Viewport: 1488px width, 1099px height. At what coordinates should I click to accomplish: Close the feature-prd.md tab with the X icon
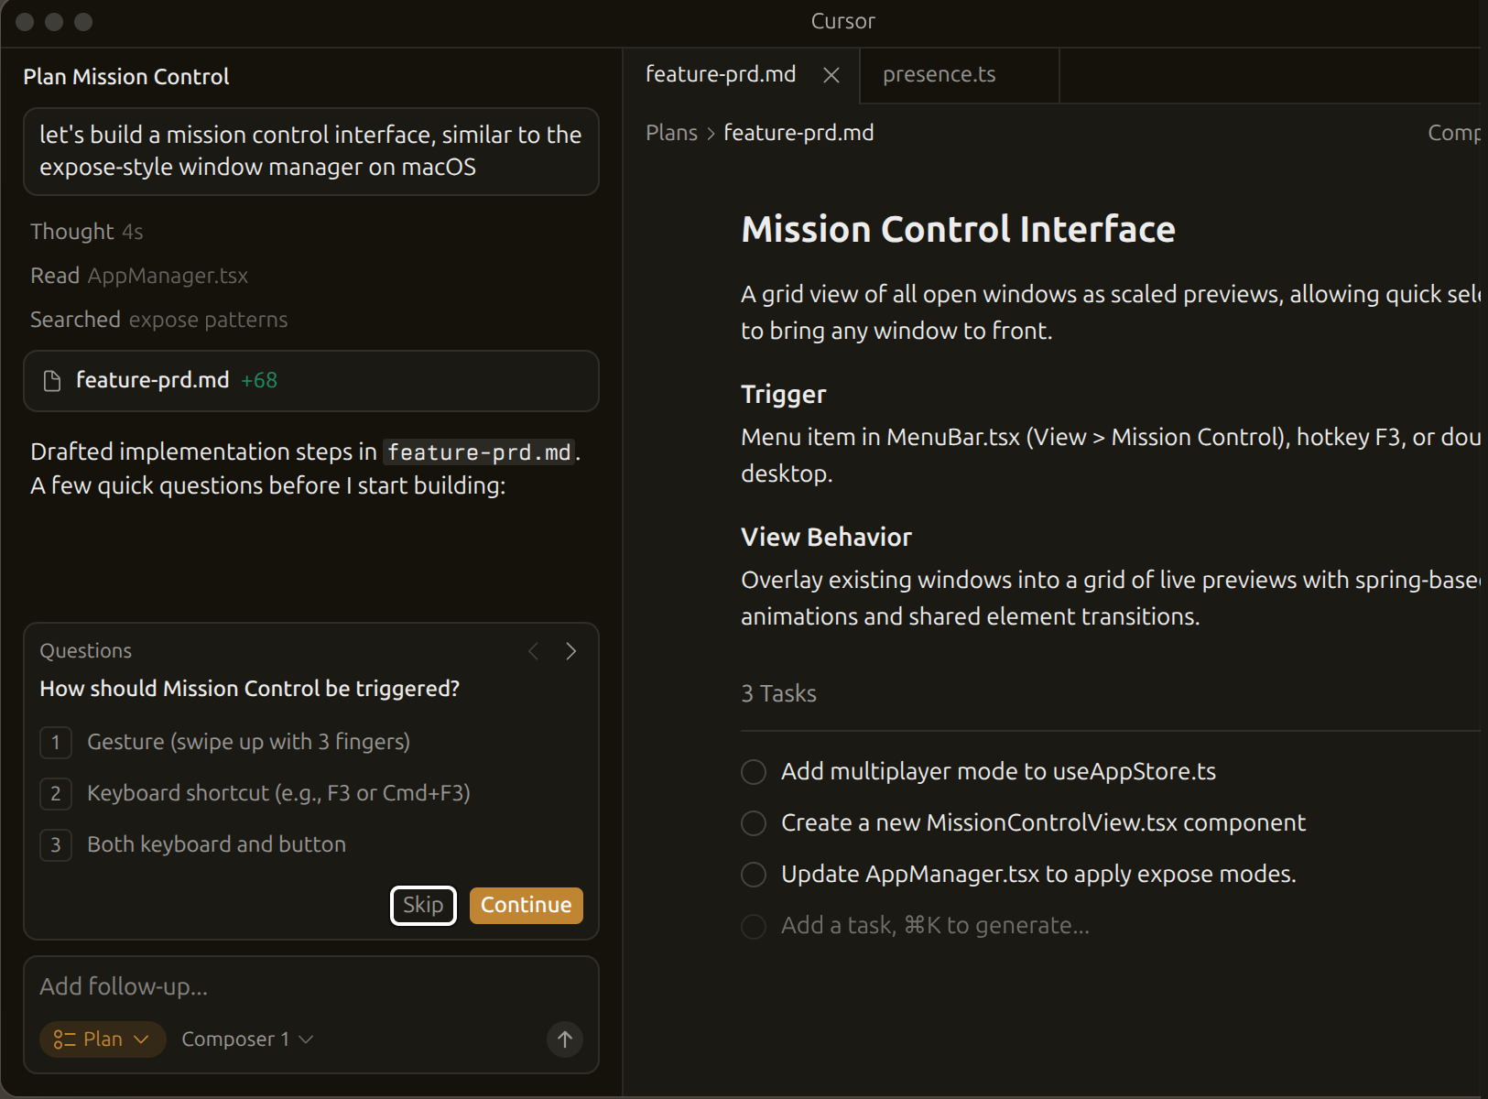coord(831,75)
